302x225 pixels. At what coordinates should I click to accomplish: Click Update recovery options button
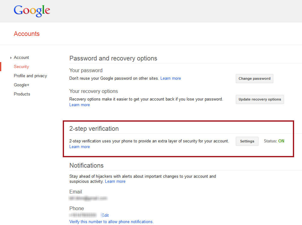(x=260, y=99)
